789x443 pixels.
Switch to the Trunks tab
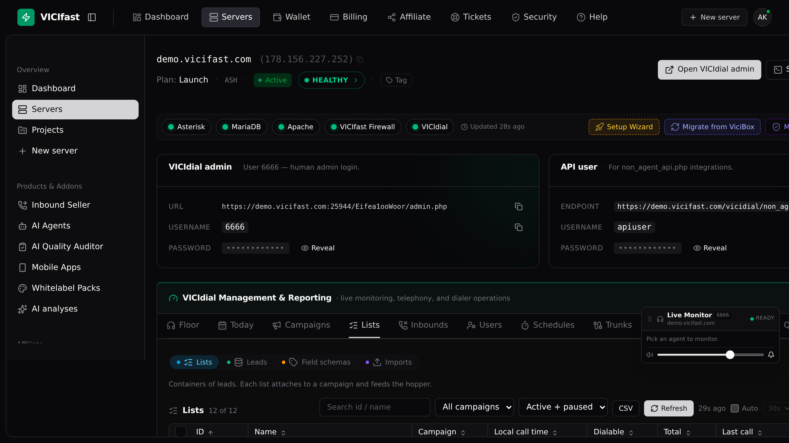click(612, 325)
